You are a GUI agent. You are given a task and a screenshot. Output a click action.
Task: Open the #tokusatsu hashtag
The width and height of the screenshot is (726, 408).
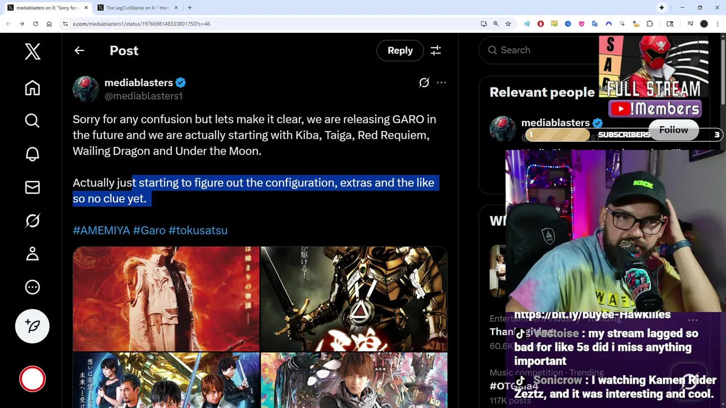[x=198, y=230]
